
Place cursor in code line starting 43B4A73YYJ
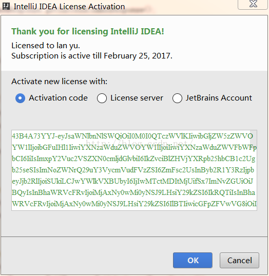click(132, 136)
